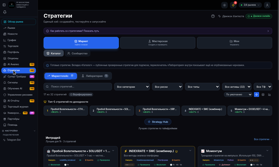Expand the 3/4 рынков selector
The height and width of the screenshot is (167, 279).
click(x=250, y=5)
